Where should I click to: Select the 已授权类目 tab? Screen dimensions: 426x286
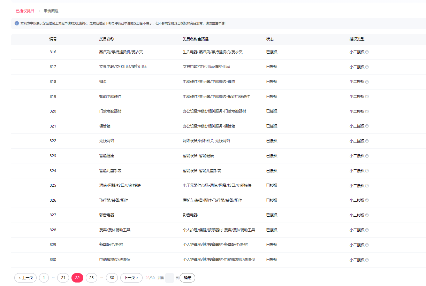pyautogui.click(x=25, y=11)
